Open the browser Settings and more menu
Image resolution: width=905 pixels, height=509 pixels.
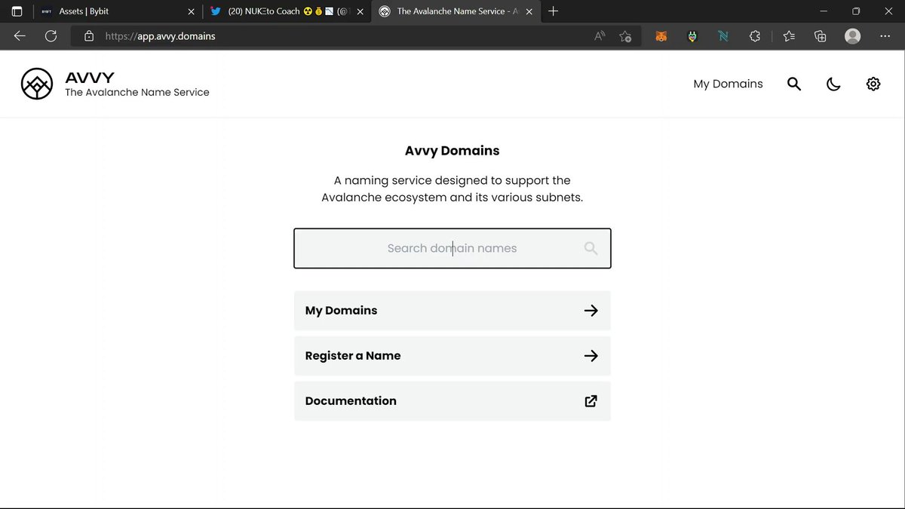click(x=885, y=36)
